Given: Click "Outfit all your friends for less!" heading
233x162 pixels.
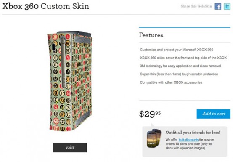Looking at the screenshot, I should 193,132.
